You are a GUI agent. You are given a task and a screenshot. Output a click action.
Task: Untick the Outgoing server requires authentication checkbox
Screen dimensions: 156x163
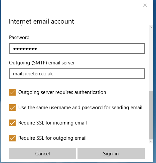pyautogui.click(x=12, y=92)
